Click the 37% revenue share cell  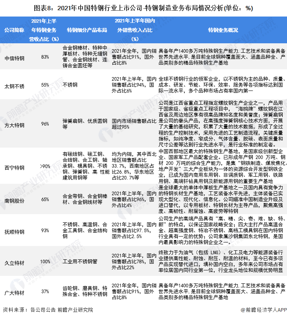tap(45, 291)
